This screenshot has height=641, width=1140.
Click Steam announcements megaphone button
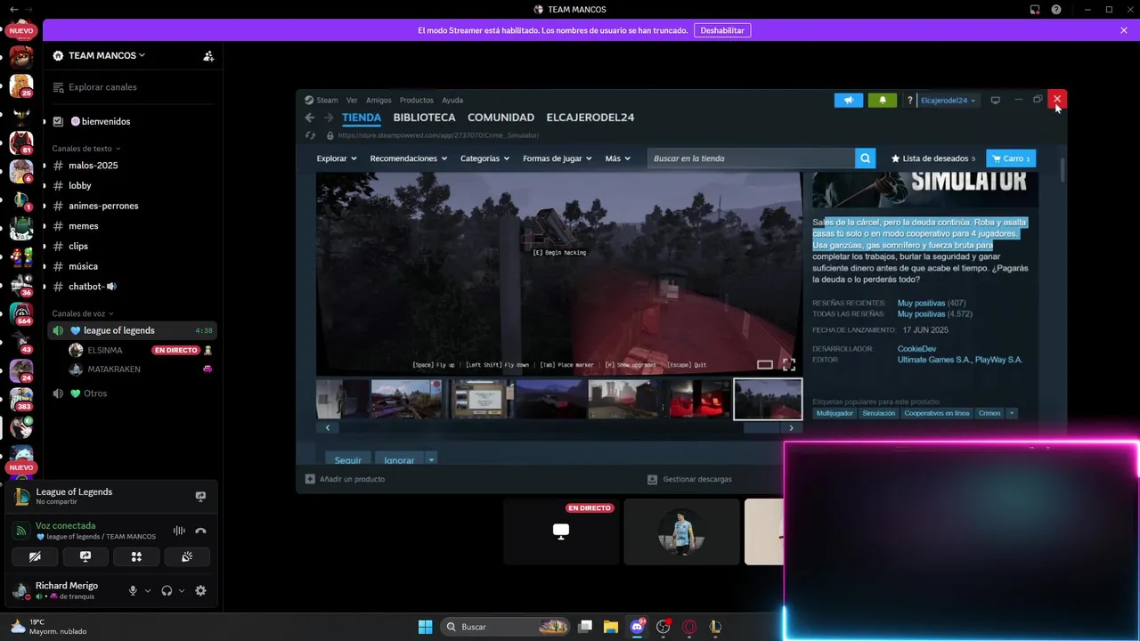(849, 100)
